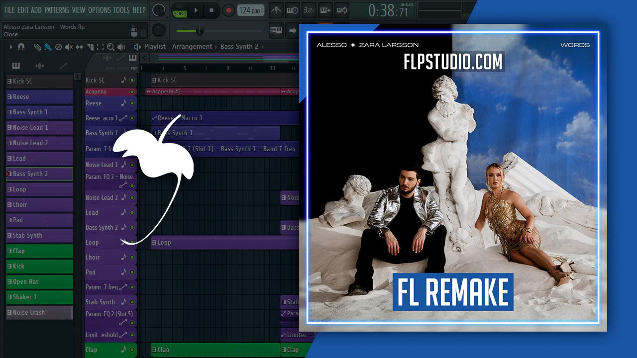The width and height of the screenshot is (637, 358).
Task: Click the note icon on Choir track
Action: coord(123,257)
